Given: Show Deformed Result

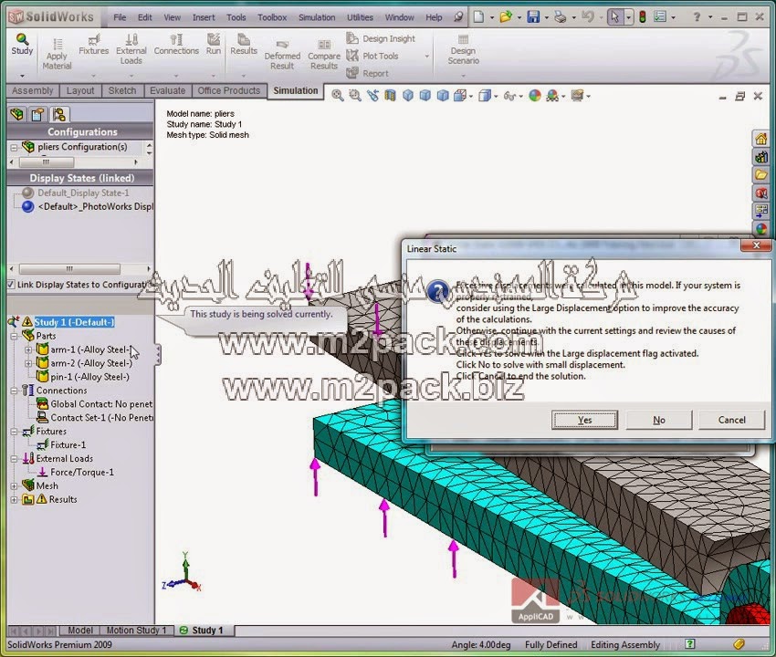Looking at the screenshot, I should click(282, 55).
